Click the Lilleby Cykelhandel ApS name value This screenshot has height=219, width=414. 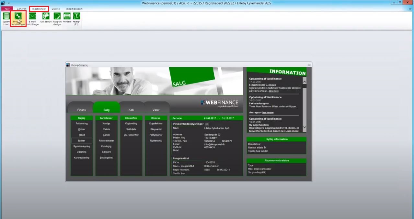click(x=217, y=128)
